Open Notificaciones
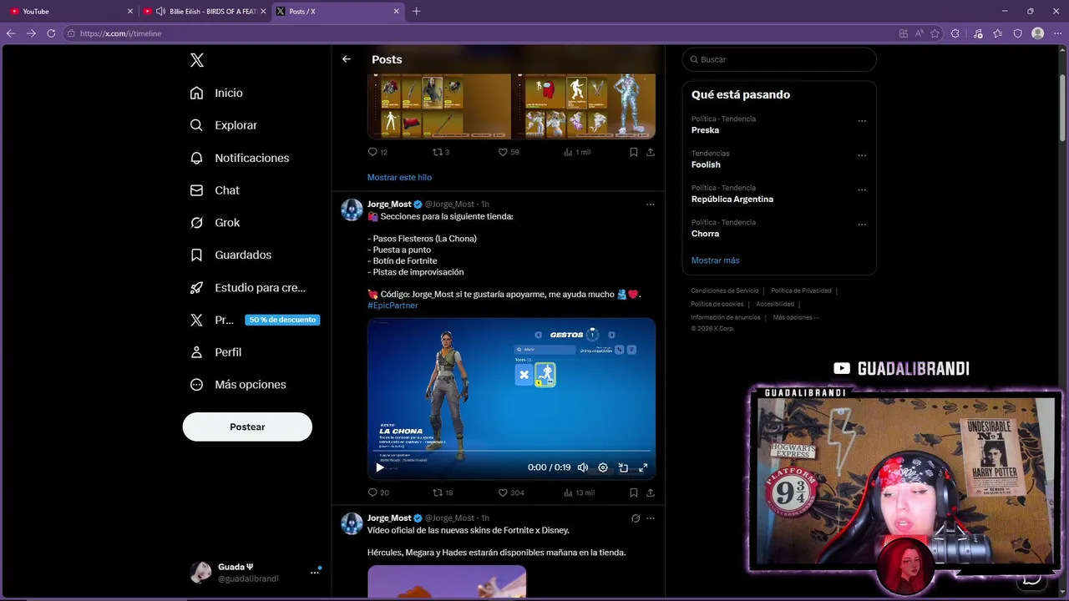 pyautogui.click(x=239, y=158)
